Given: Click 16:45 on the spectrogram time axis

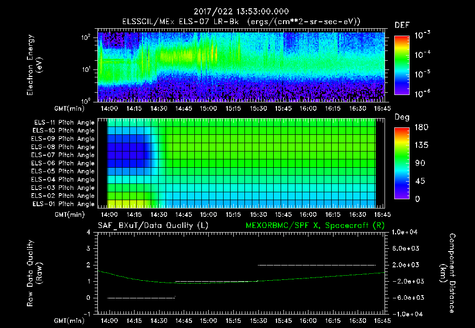Looking at the screenshot, I should [x=382, y=108].
